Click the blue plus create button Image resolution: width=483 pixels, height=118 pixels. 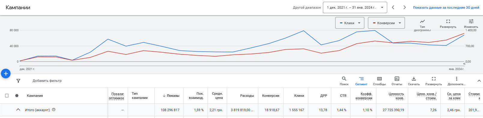6,73
